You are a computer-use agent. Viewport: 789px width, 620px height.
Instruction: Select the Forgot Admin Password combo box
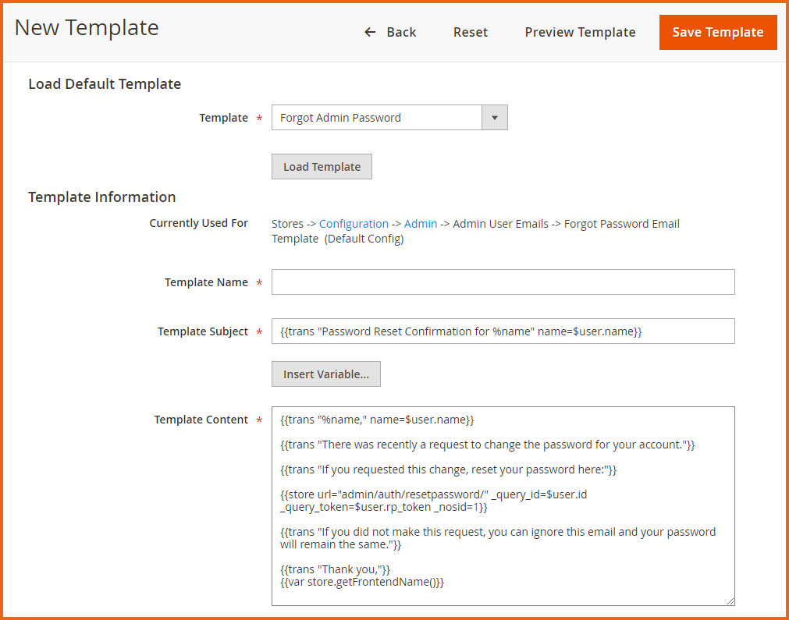click(377, 118)
